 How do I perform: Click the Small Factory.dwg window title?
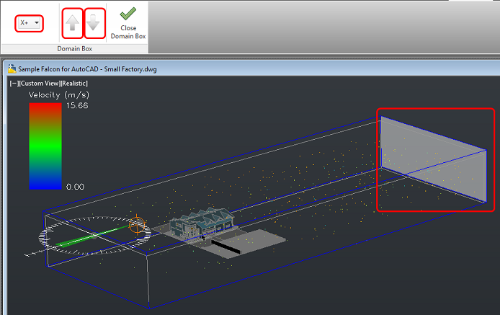[x=87, y=69]
